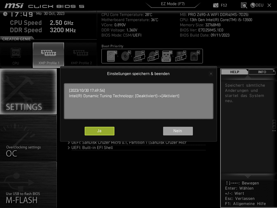Screen dimensions: 277x208
Task: Click Memory Size: 32768MB text
Action: (x=200, y=25)
